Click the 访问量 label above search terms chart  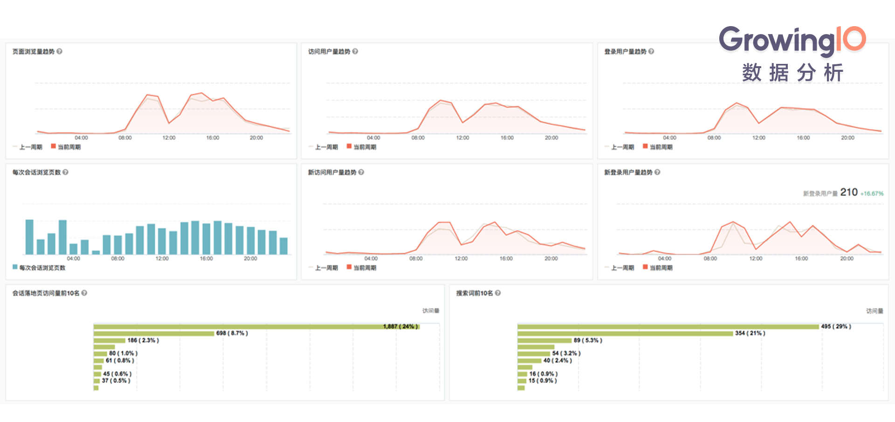tap(874, 311)
